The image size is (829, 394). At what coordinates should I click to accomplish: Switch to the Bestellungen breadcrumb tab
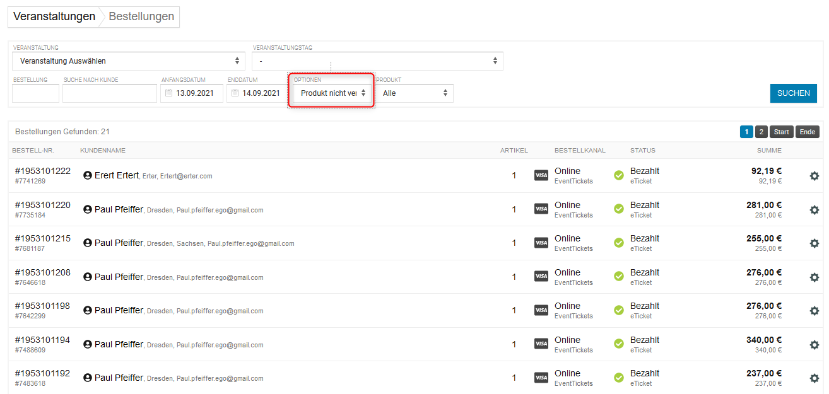[141, 17]
